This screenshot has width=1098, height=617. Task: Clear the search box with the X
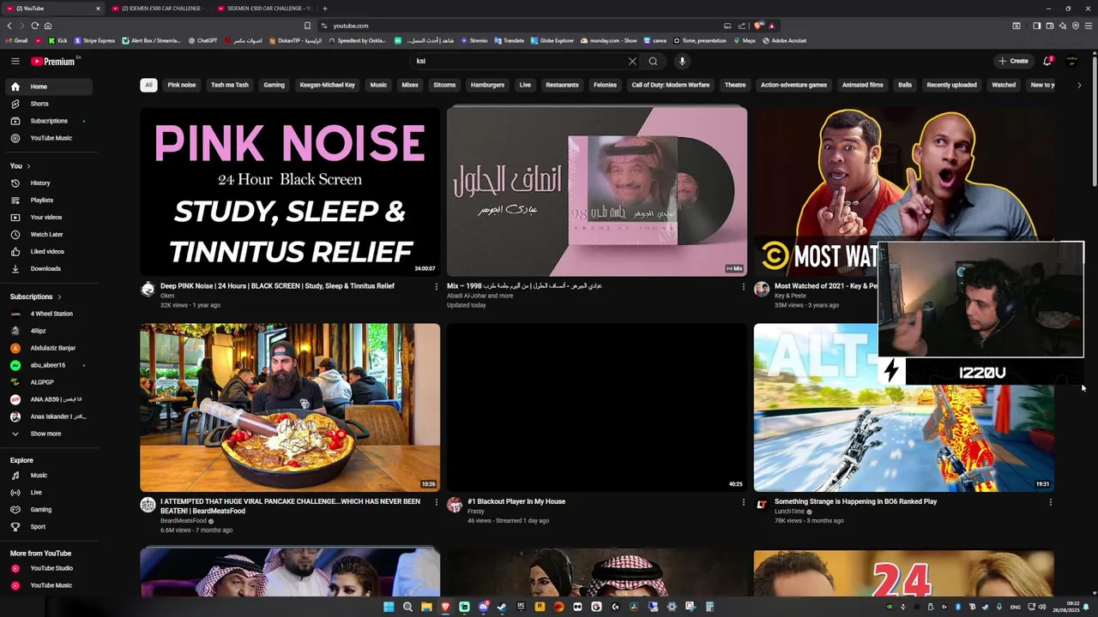tap(632, 61)
